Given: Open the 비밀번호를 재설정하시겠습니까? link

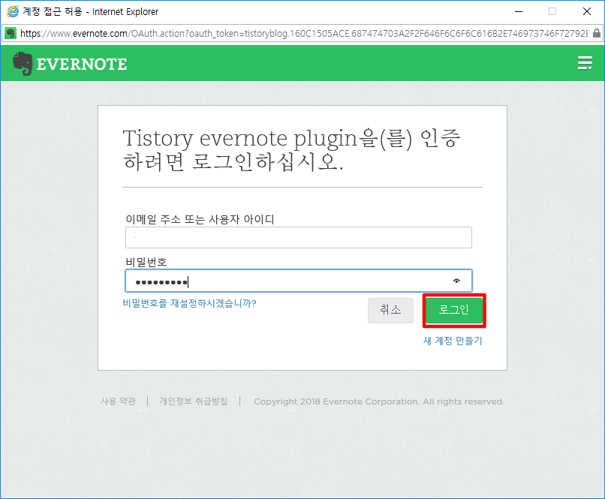Looking at the screenshot, I should pos(189,303).
